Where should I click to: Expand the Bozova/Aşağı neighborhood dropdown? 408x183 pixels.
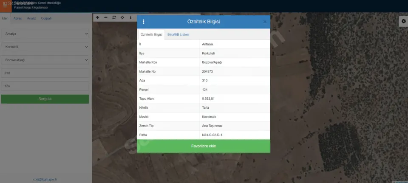(x=45, y=60)
